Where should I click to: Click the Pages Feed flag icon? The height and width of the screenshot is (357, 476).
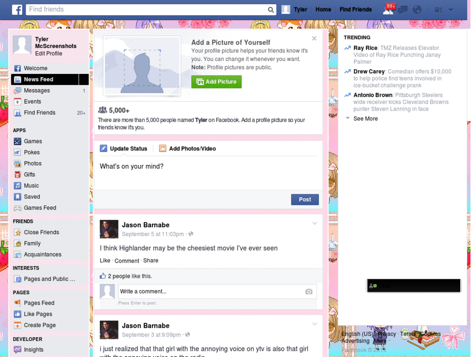click(x=18, y=303)
